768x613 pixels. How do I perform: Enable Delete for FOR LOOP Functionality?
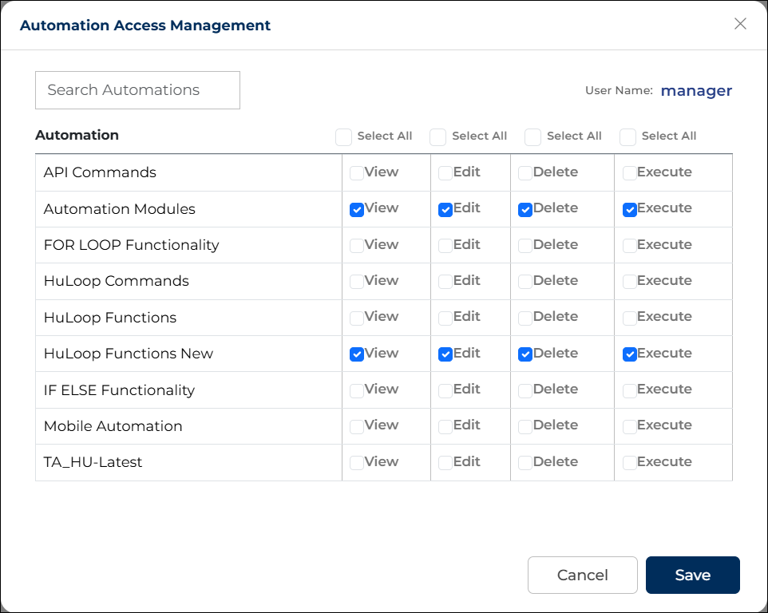click(525, 246)
